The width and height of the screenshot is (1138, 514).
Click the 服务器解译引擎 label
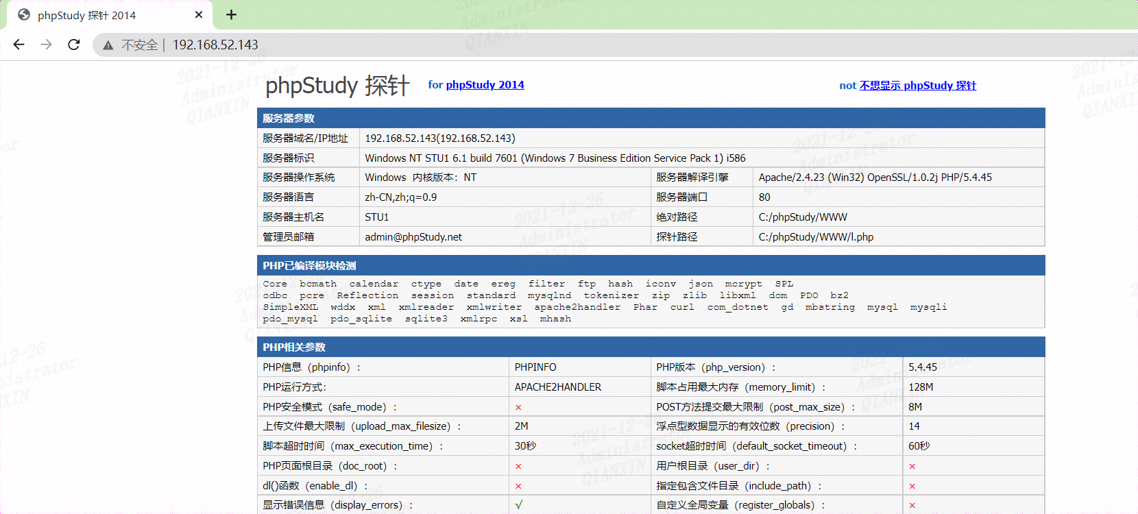tap(692, 178)
